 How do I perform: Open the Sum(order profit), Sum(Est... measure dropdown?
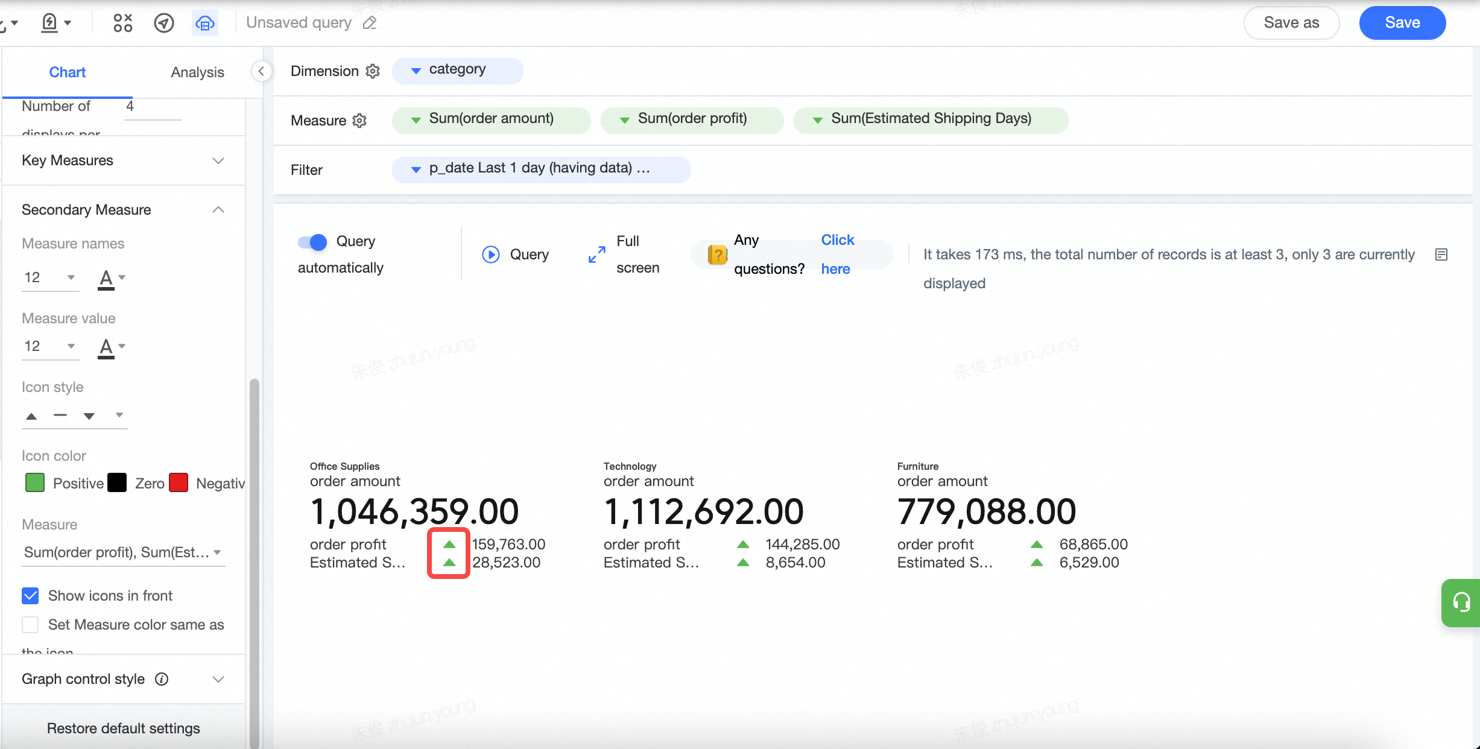tap(123, 552)
